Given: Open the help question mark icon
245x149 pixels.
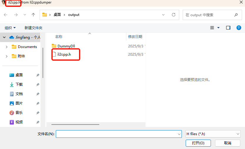Looking at the screenshot, I should tap(239, 28).
